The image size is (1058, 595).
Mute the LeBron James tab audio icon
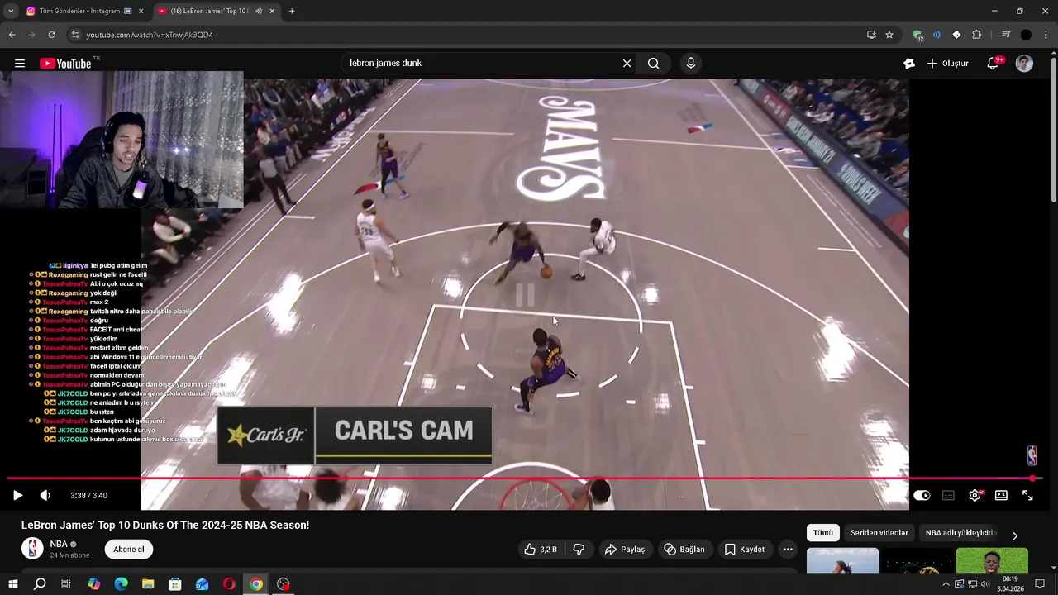pos(259,11)
